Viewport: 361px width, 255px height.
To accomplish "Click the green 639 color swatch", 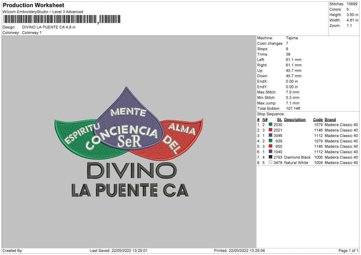I will 271,141.
